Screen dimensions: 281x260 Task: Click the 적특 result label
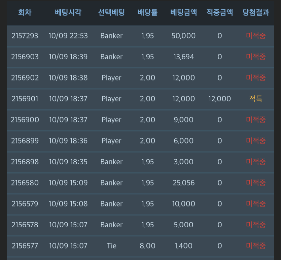(x=256, y=99)
